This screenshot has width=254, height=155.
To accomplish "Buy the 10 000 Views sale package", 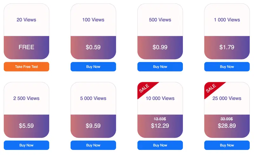I will click(160, 145).
